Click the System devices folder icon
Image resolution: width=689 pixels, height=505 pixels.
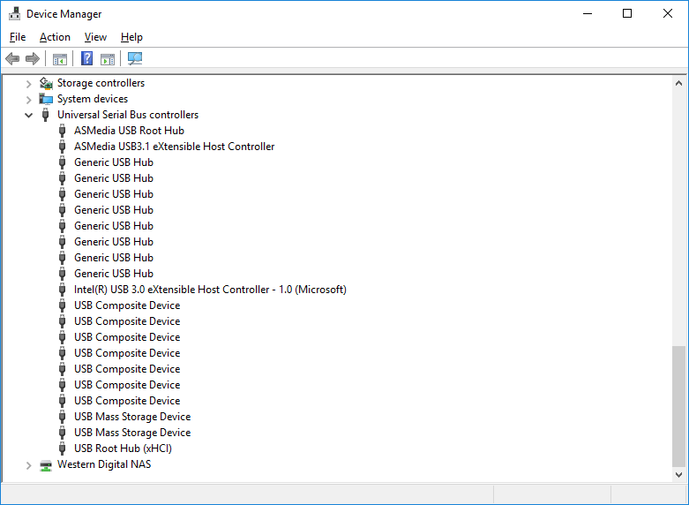(x=46, y=99)
